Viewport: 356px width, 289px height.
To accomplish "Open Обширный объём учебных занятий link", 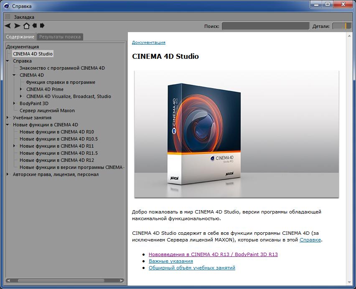I will [x=192, y=268].
